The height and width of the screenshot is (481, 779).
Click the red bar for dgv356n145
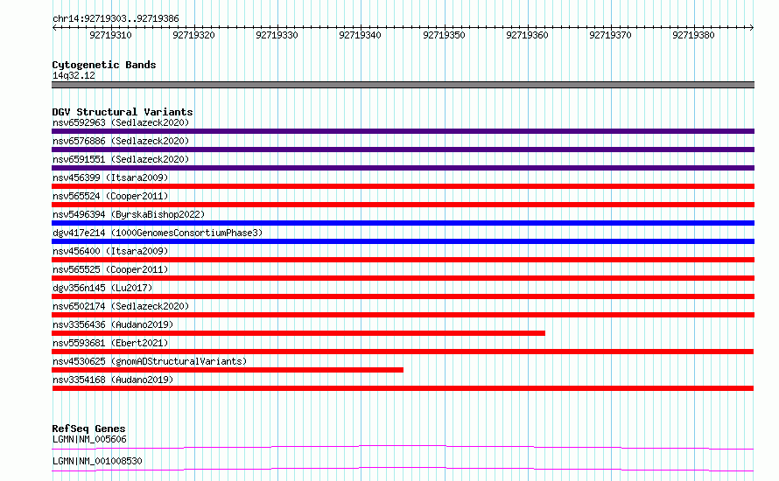click(x=403, y=296)
